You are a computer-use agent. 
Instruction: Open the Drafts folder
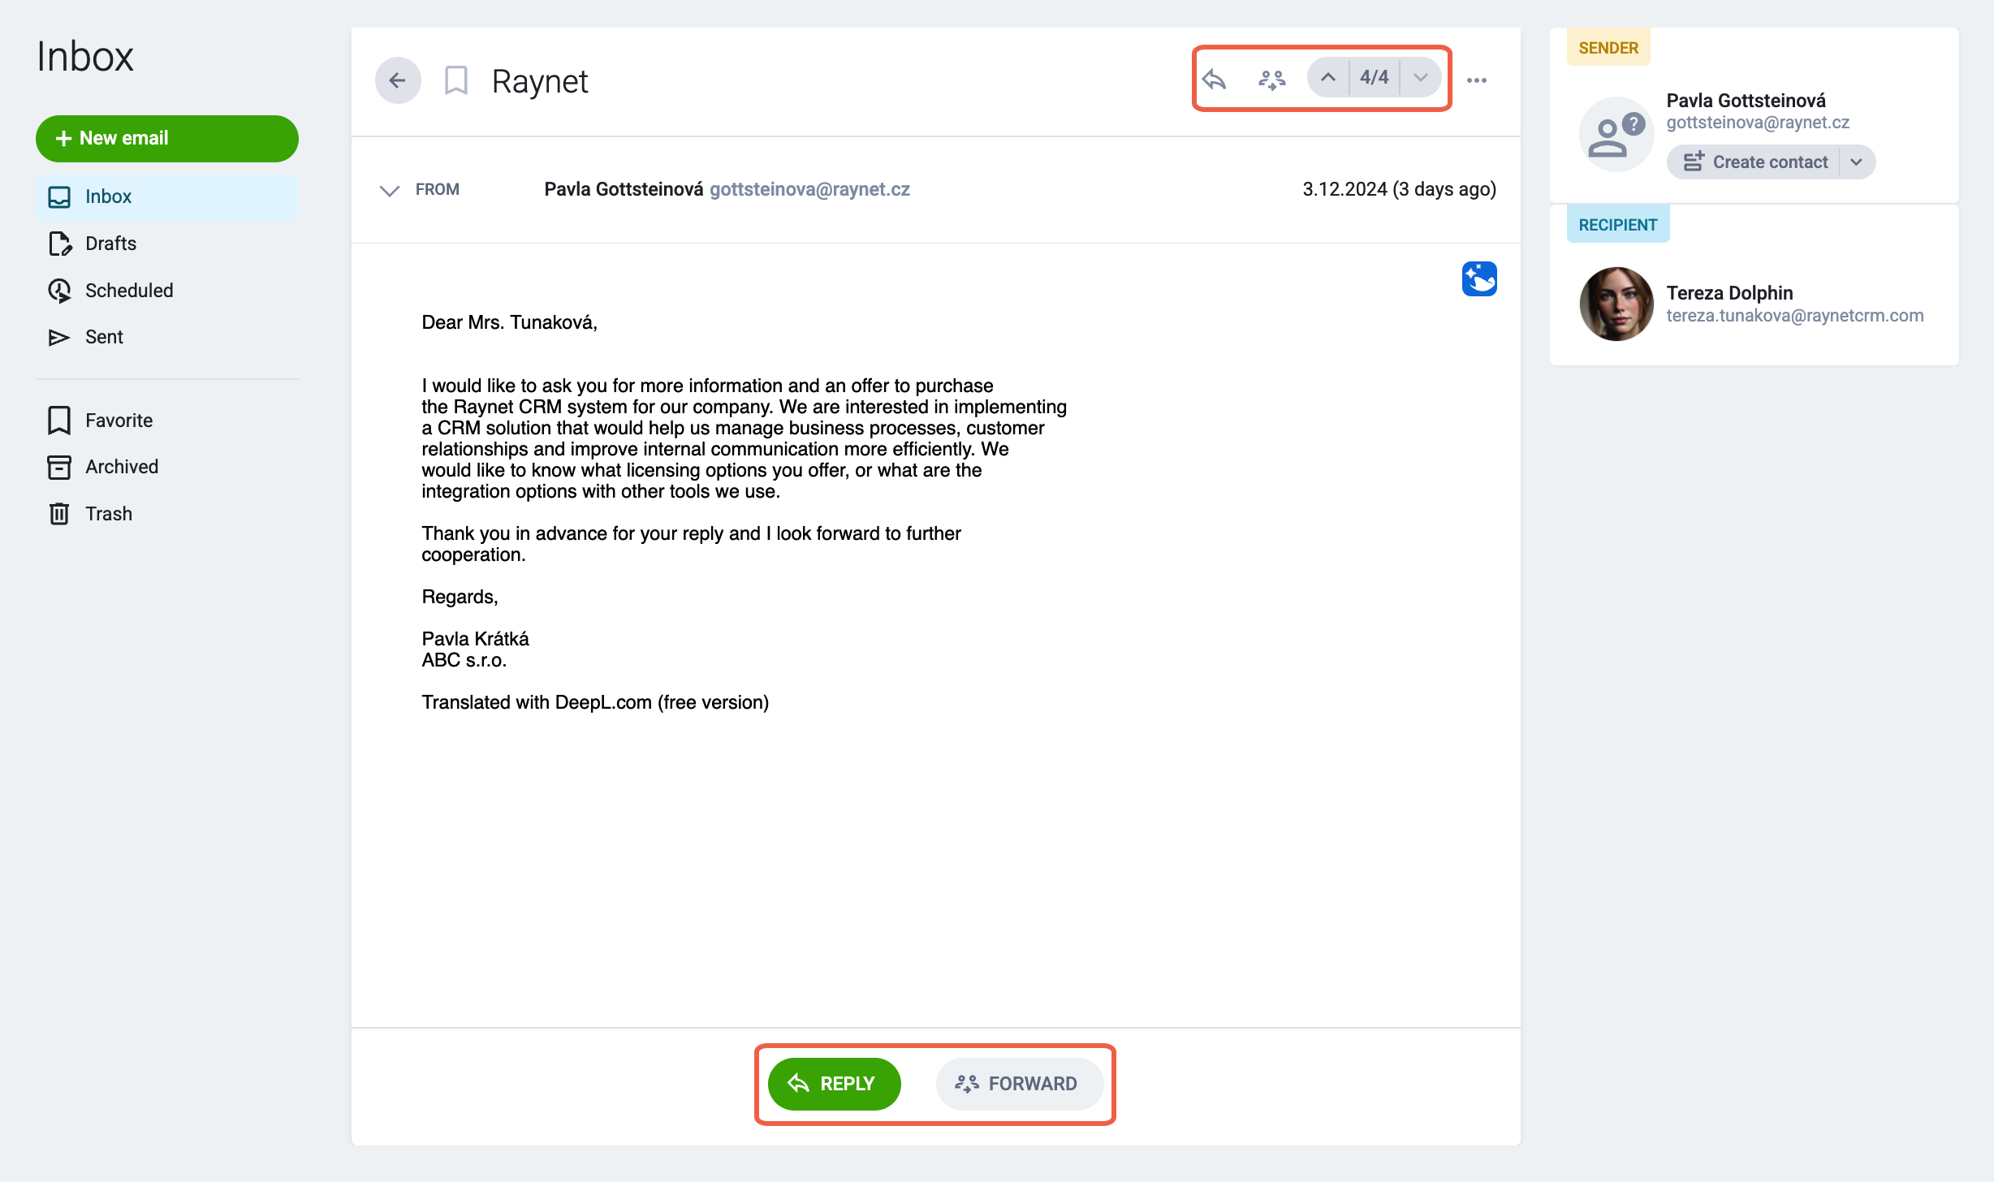click(x=167, y=244)
